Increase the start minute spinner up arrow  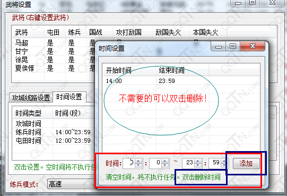point(165,161)
